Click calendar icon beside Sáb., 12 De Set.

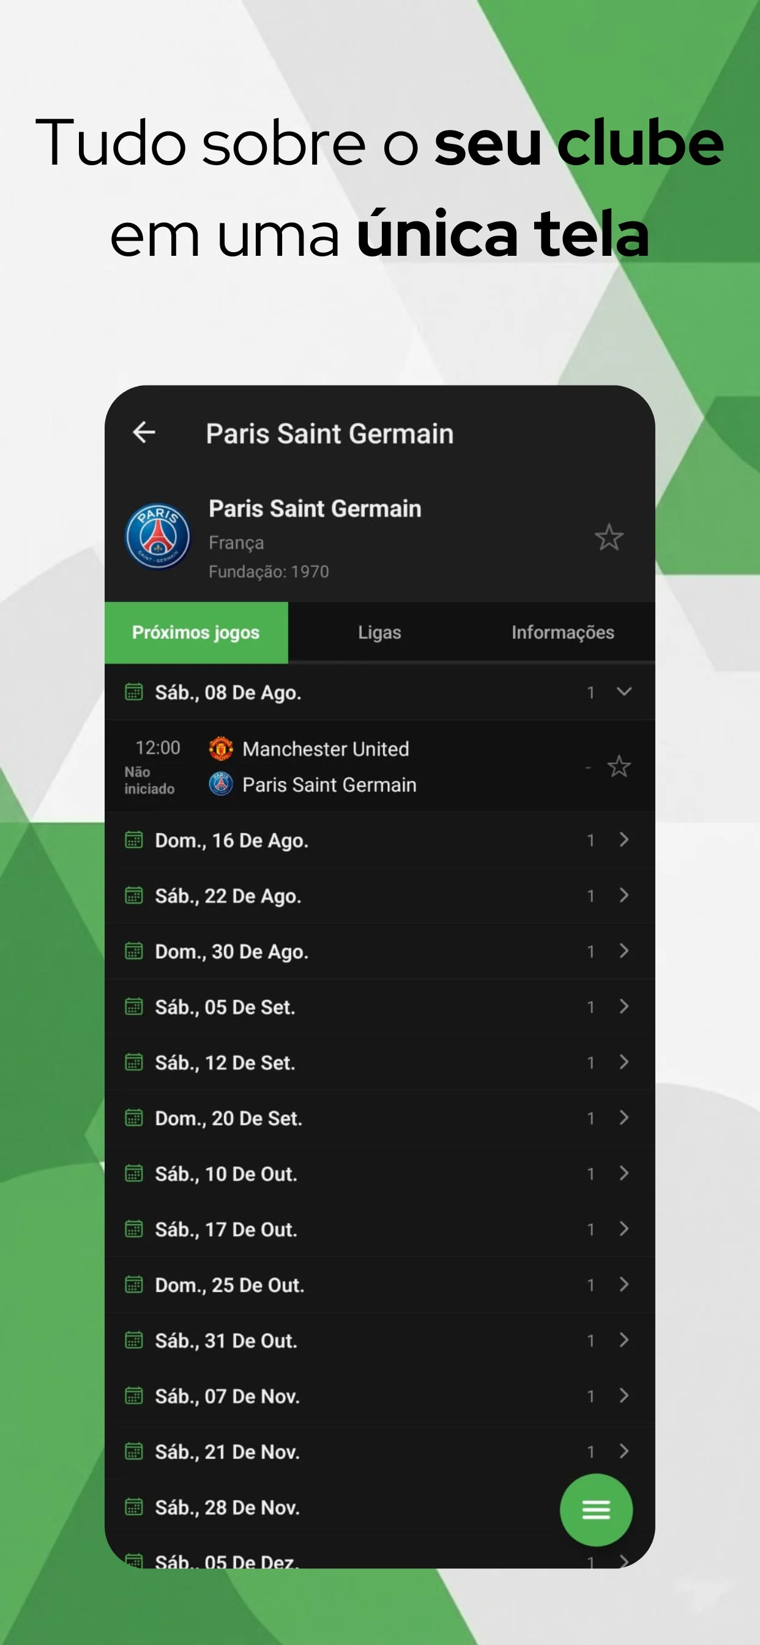point(133,1062)
